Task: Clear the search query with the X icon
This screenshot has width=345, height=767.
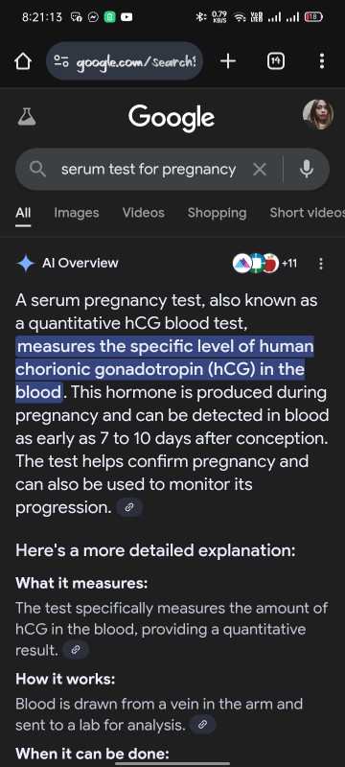Action: click(260, 170)
